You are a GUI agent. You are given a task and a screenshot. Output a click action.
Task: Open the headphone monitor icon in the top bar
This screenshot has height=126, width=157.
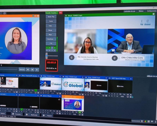(4, 13)
